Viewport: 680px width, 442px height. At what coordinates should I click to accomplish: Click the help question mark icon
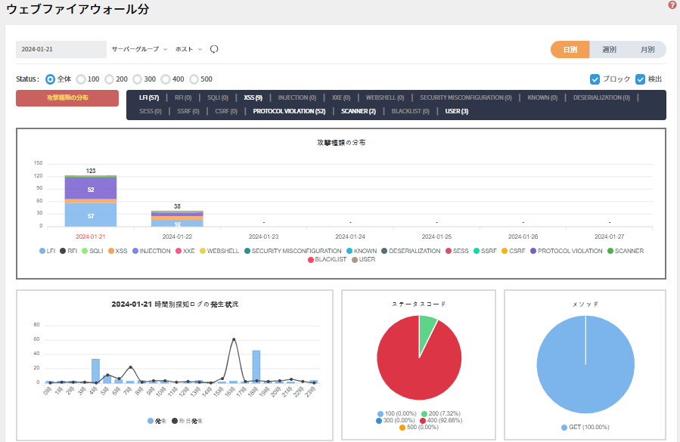672,5
